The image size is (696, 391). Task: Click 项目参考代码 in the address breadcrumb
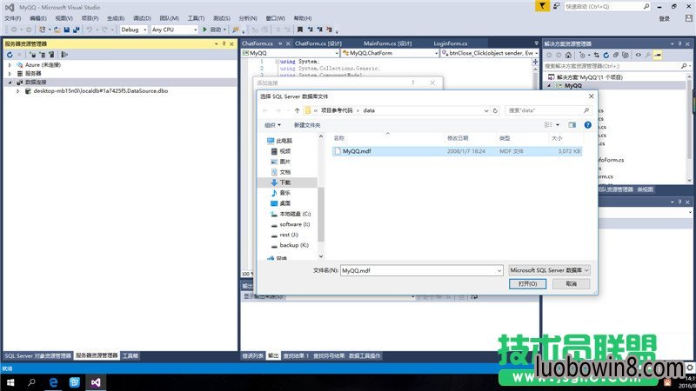(x=337, y=110)
